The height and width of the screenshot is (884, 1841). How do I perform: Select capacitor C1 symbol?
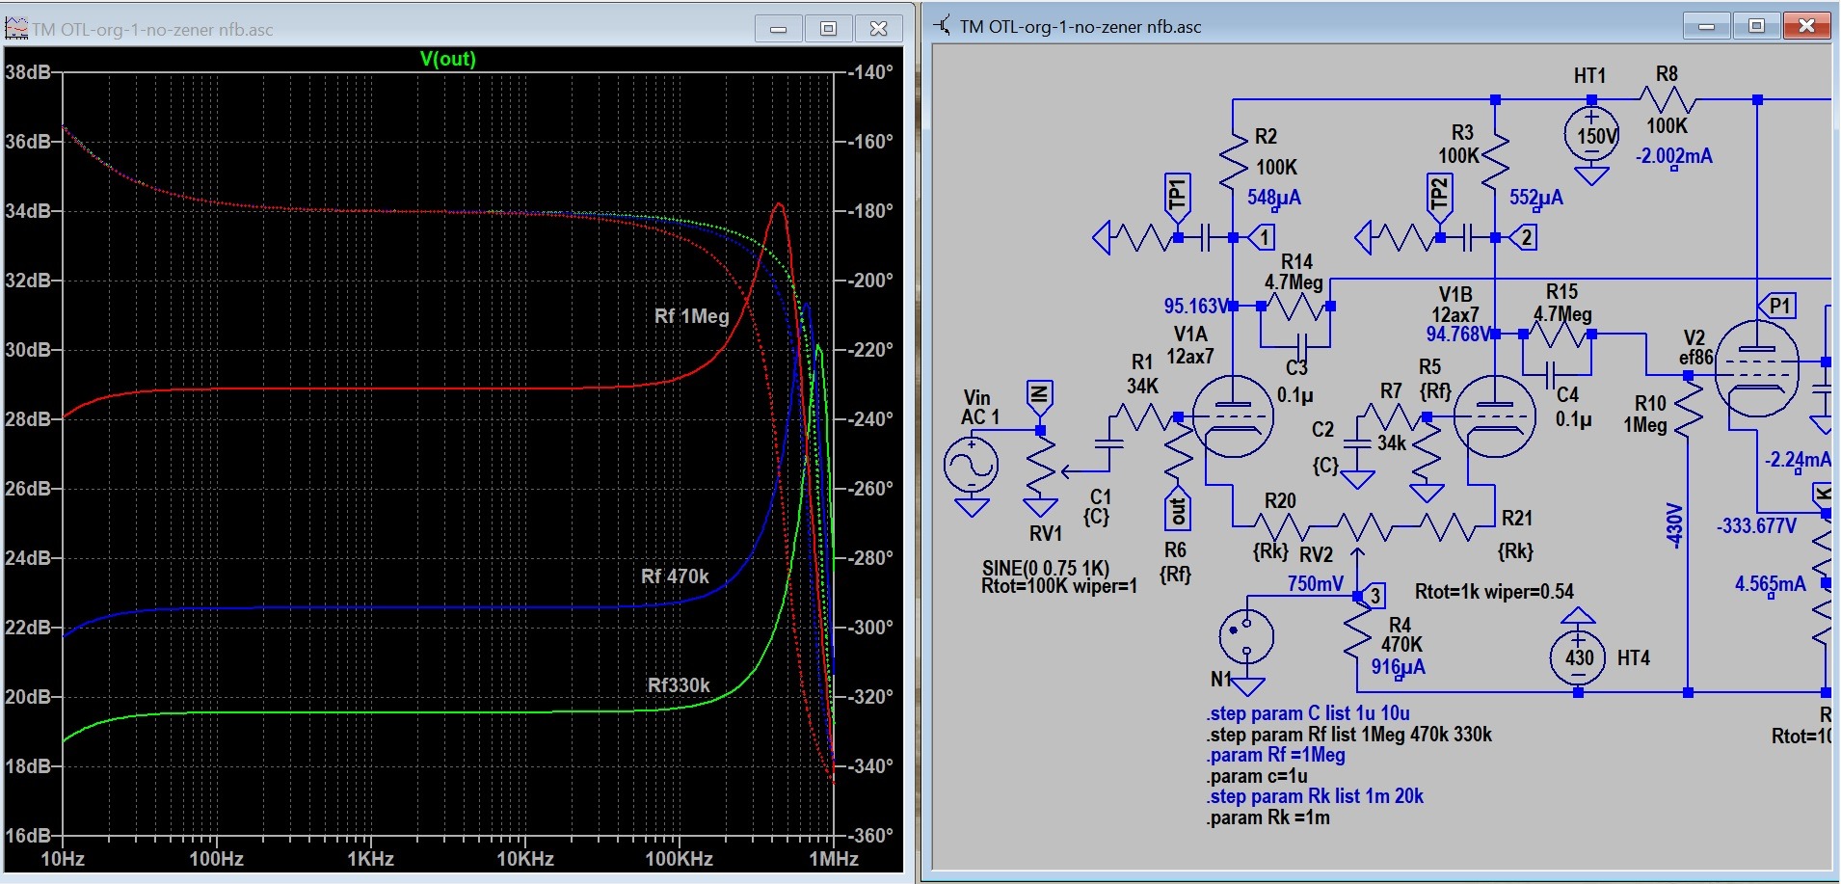[x=1109, y=443]
